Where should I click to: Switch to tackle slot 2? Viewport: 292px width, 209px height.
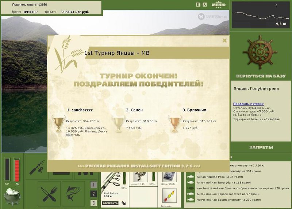click(93, 194)
